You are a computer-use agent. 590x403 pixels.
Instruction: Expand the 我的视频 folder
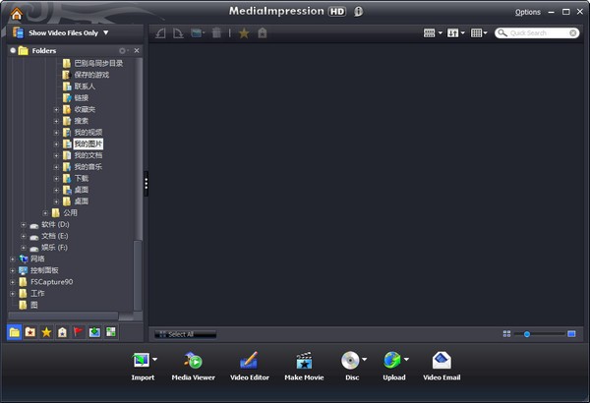click(x=56, y=133)
